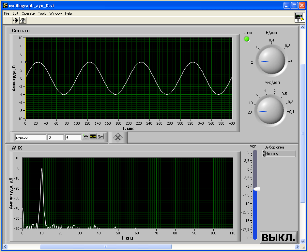Click the 110 tick on frequency axis

coord(232,233)
